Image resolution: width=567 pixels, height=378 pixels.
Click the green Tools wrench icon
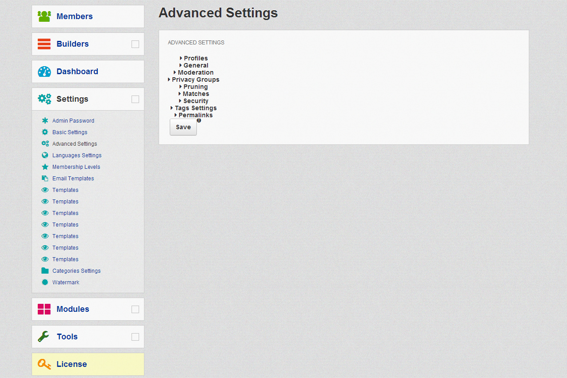(44, 337)
